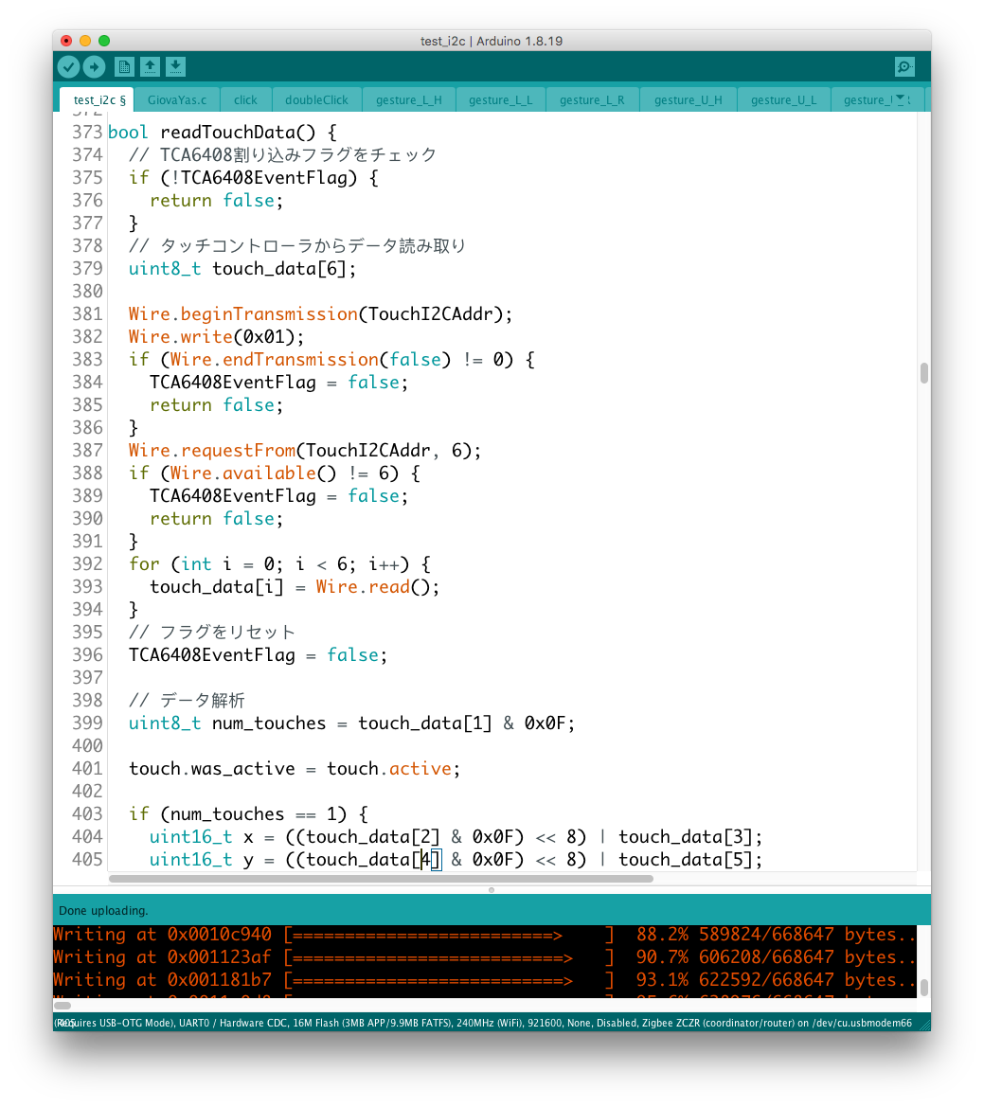Image resolution: width=984 pixels, height=1107 pixels.
Task: Create a new sketch with New icon
Action: [124, 66]
